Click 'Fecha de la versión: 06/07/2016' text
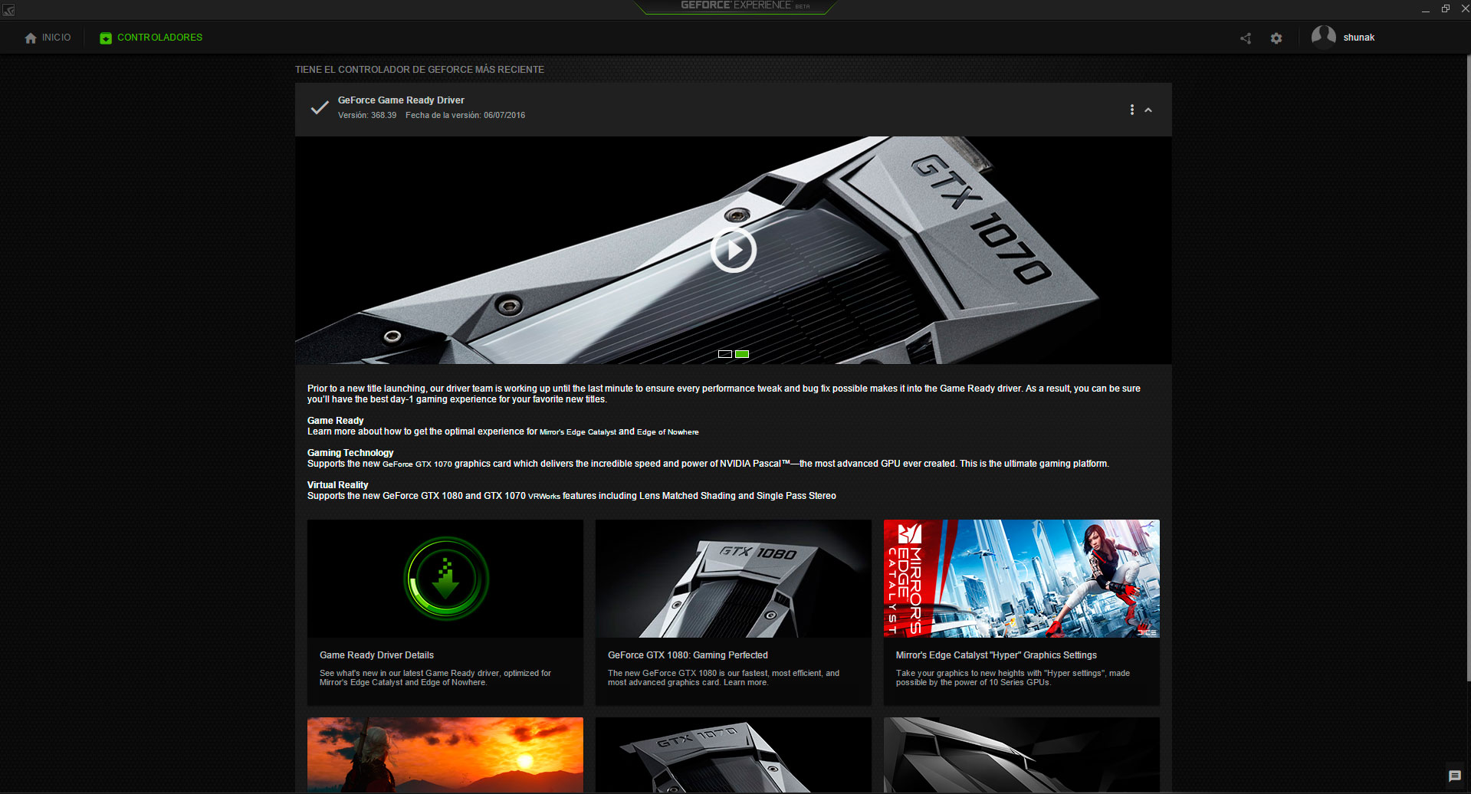This screenshot has width=1471, height=794. point(465,116)
